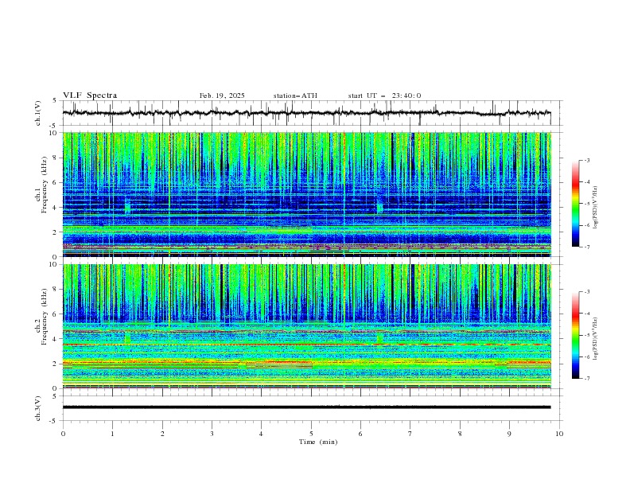Image resolution: width=630 pixels, height=487 pixels.
Task: Click inside the ch.1 spectrogram panel
Action: (307, 194)
